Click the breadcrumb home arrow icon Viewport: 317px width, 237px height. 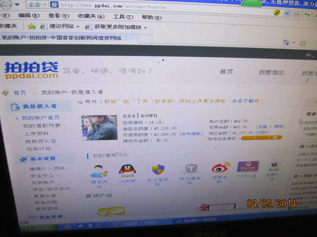pyautogui.click(x=5, y=92)
